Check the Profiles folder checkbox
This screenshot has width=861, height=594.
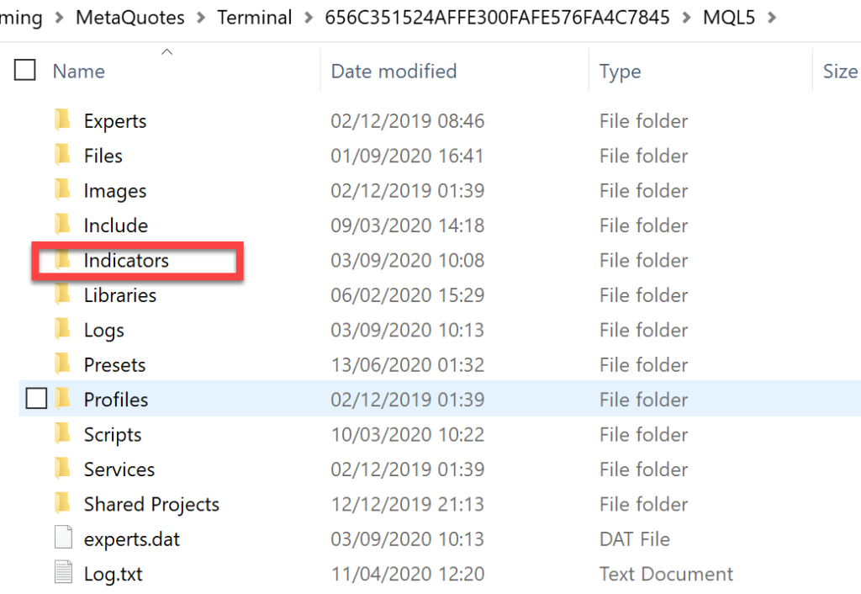coord(36,398)
